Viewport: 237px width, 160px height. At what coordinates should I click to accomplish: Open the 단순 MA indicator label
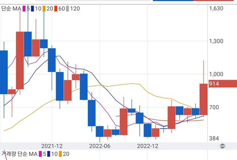[11, 8]
